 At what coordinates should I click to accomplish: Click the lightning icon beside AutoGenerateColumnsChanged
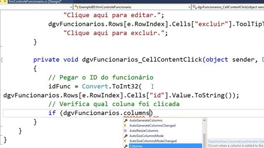[125, 125]
